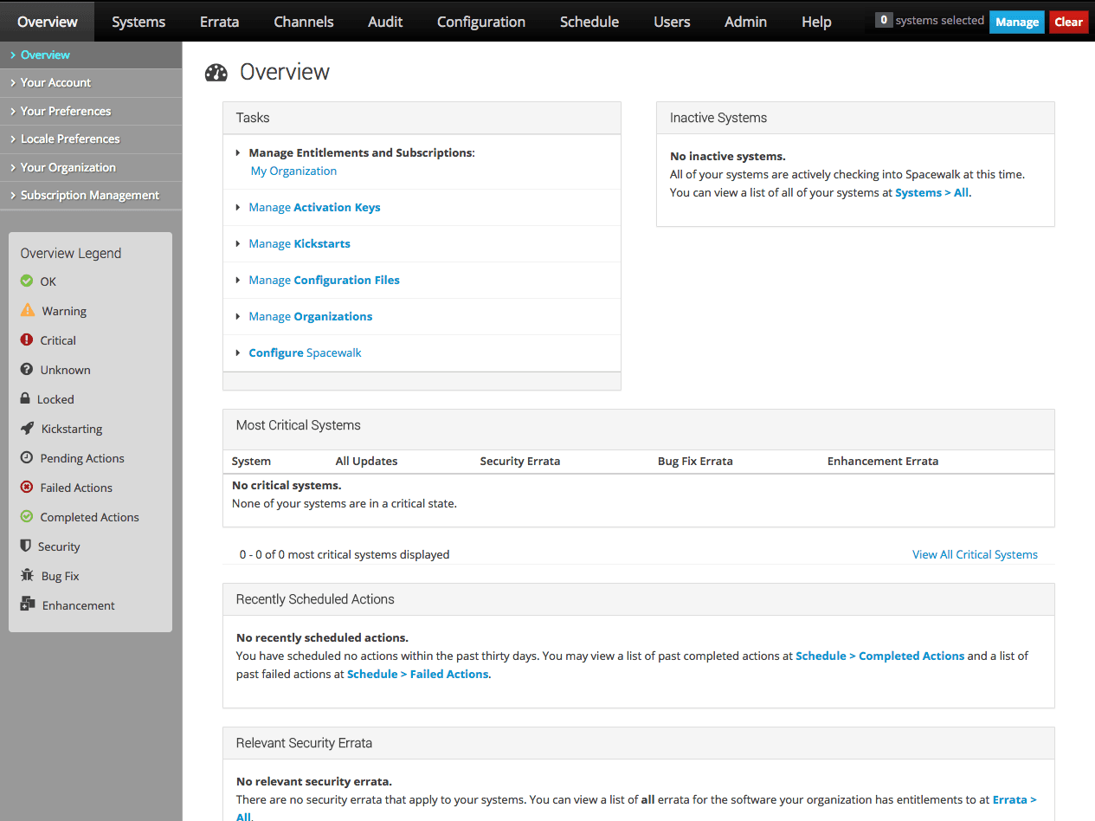Open the My Organization link
This screenshot has height=821, width=1095.
coord(293,171)
